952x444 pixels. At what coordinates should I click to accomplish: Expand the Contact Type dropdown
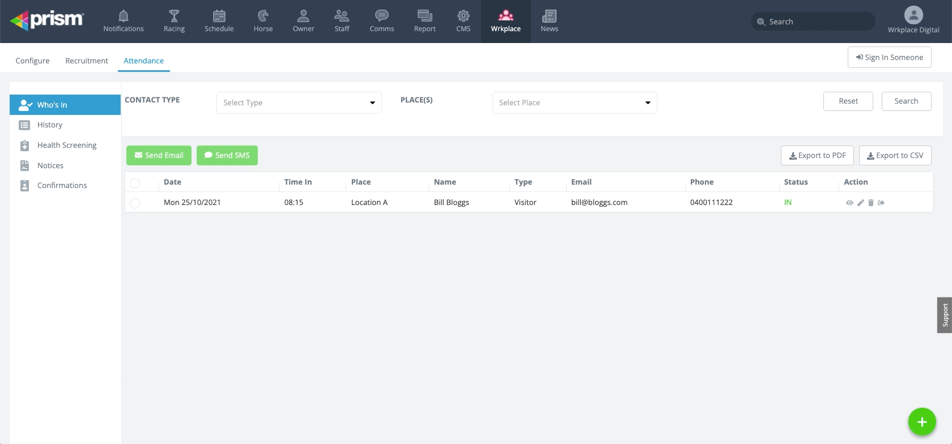tap(299, 103)
